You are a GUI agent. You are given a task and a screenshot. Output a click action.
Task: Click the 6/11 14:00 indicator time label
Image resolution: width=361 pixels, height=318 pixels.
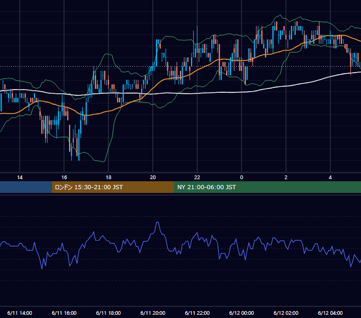pos(20,313)
